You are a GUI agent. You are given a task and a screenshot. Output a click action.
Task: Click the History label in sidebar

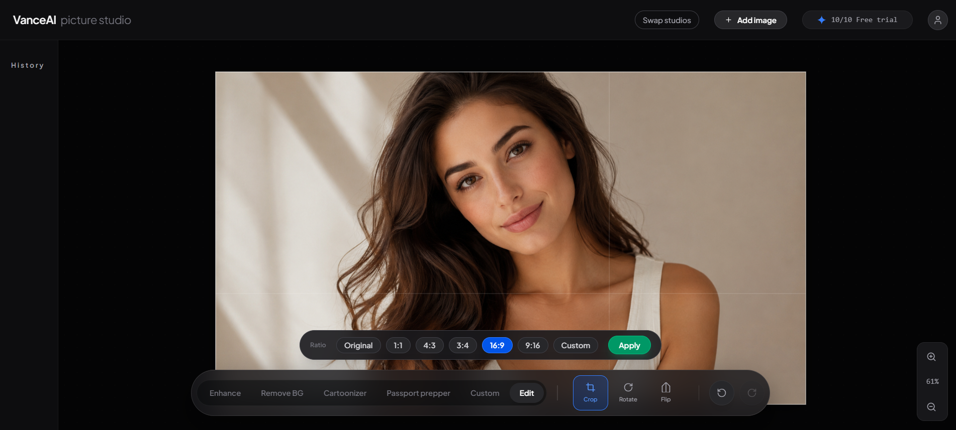click(28, 65)
